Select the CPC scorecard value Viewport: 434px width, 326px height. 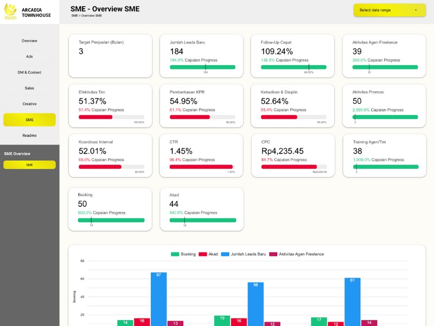(x=282, y=151)
